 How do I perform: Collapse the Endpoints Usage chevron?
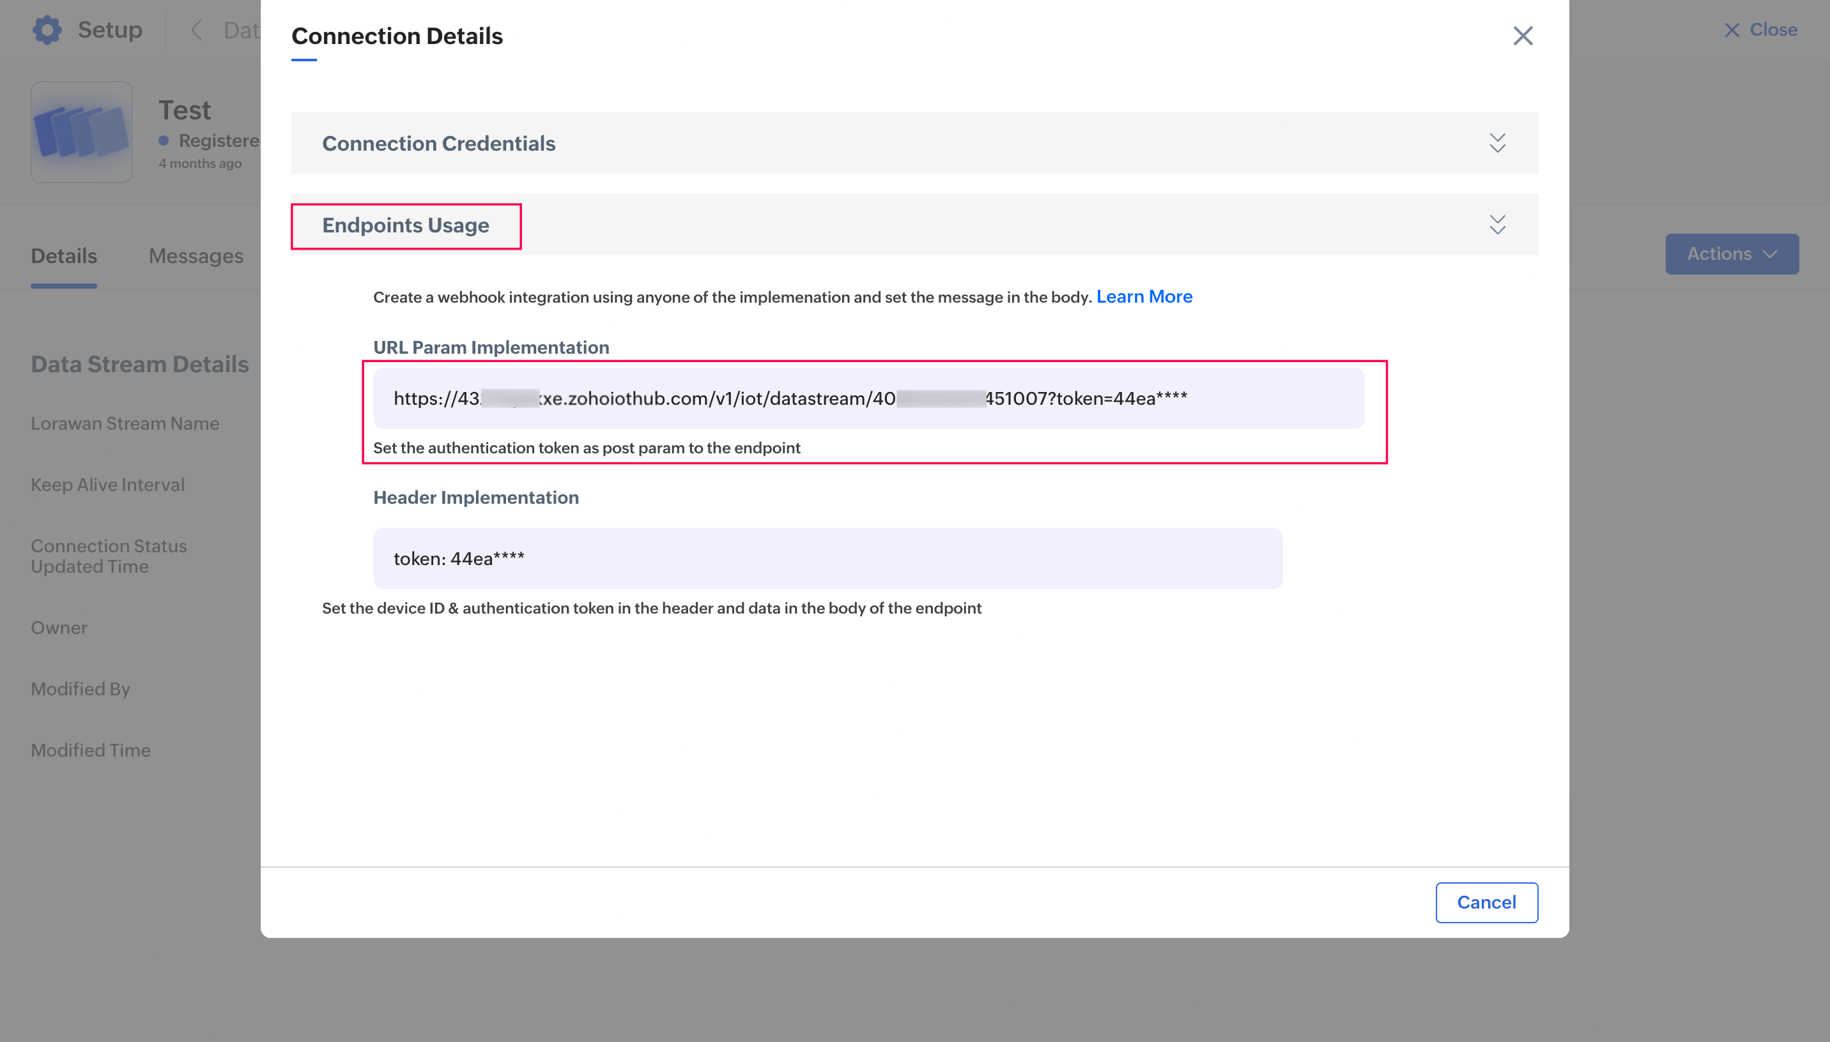(1497, 225)
